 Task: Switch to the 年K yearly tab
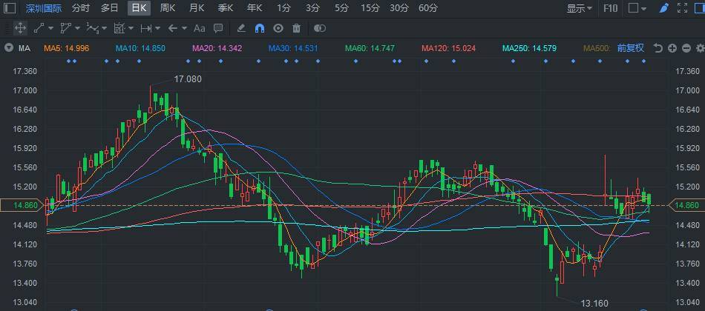tap(255, 8)
